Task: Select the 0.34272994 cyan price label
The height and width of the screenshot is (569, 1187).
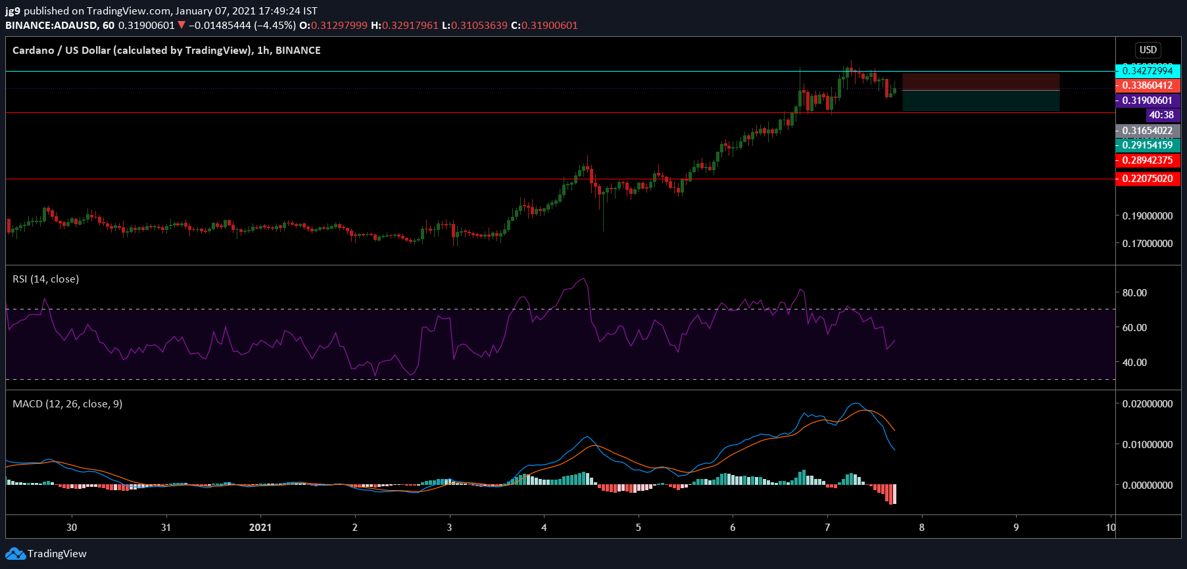Action: 1148,71
